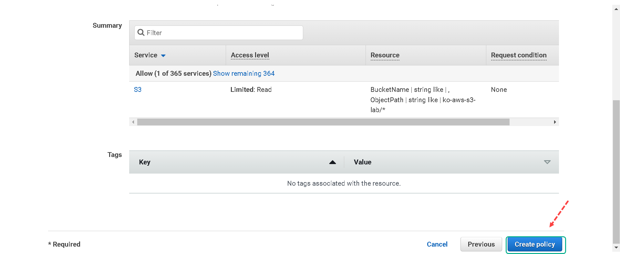Go back with the Previous button

[481, 244]
